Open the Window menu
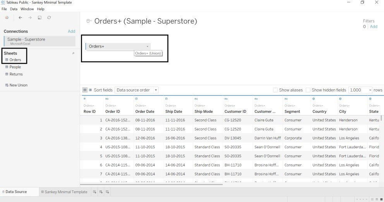This screenshot has height=202, width=384. pos(27,9)
